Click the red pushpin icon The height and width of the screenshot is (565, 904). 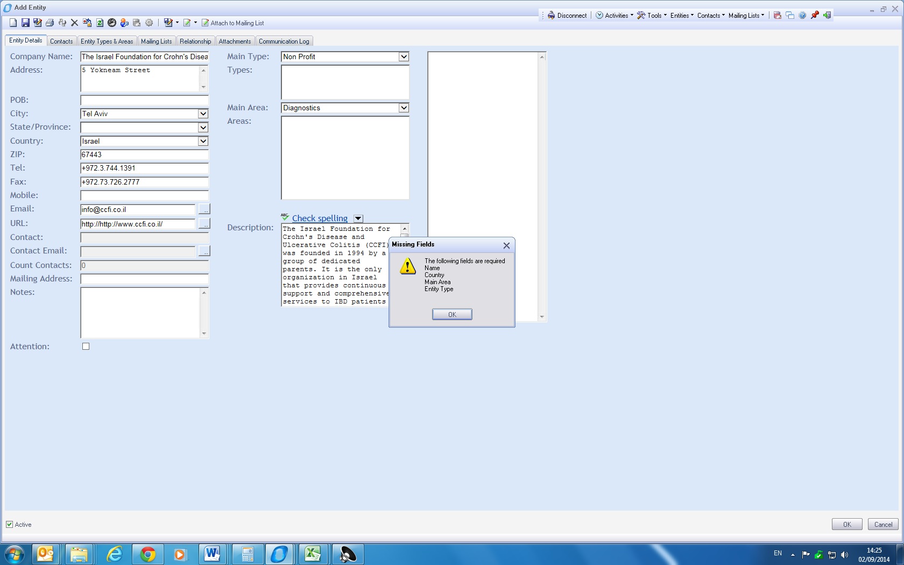pyautogui.click(x=815, y=15)
